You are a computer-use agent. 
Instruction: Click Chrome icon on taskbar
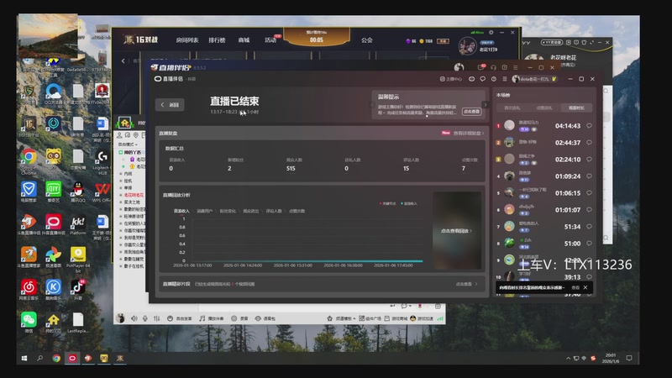coord(56,359)
